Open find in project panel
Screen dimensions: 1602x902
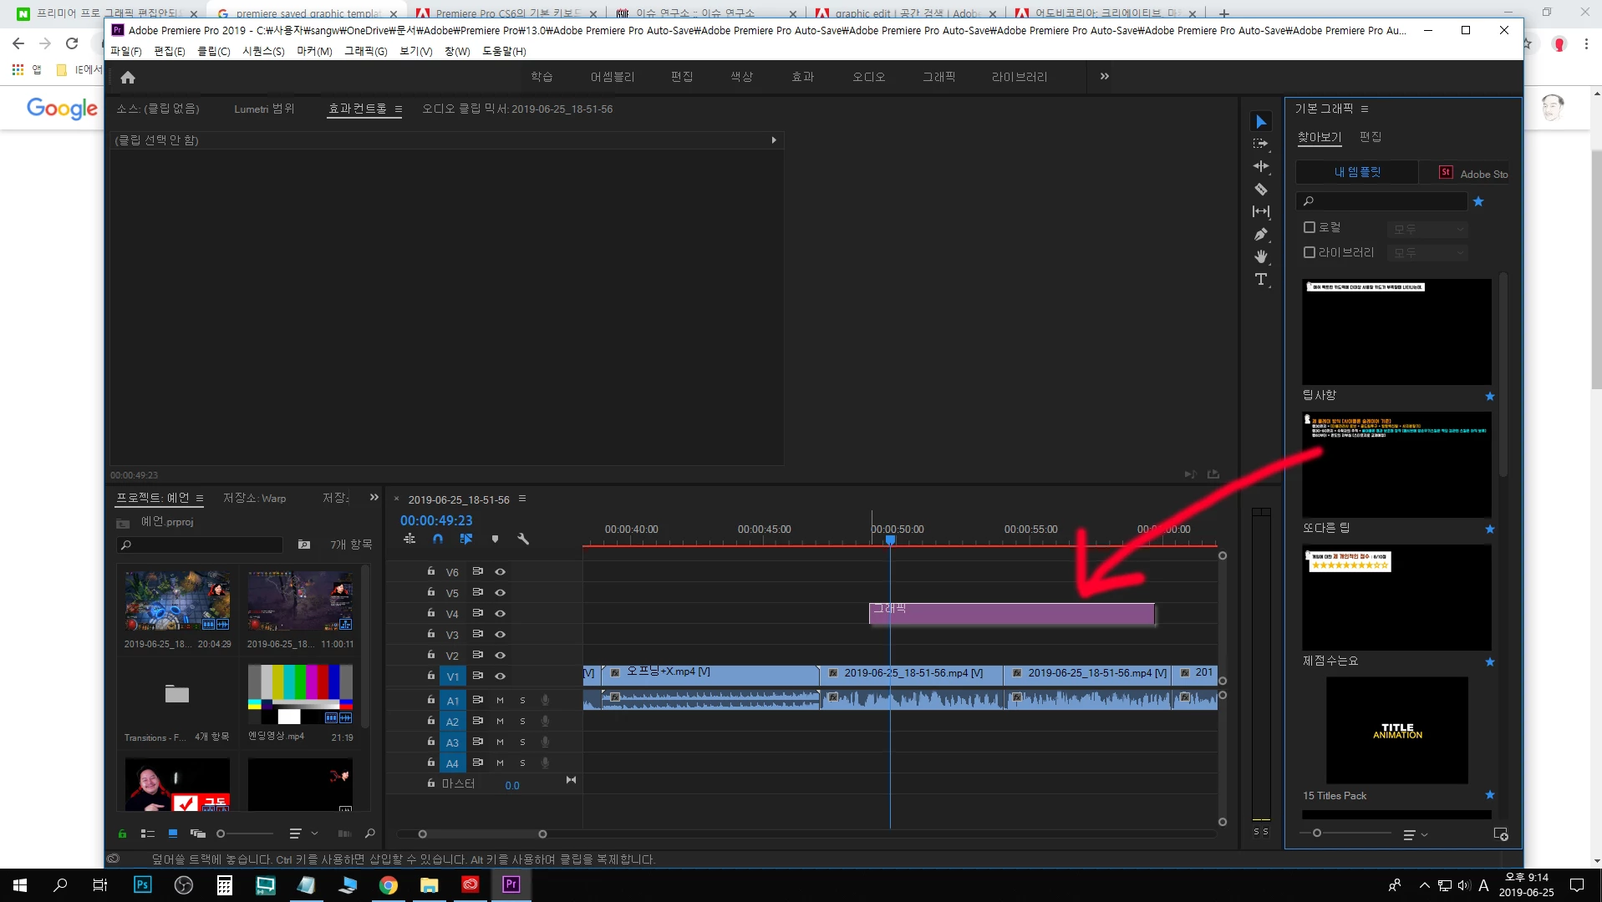click(370, 834)
